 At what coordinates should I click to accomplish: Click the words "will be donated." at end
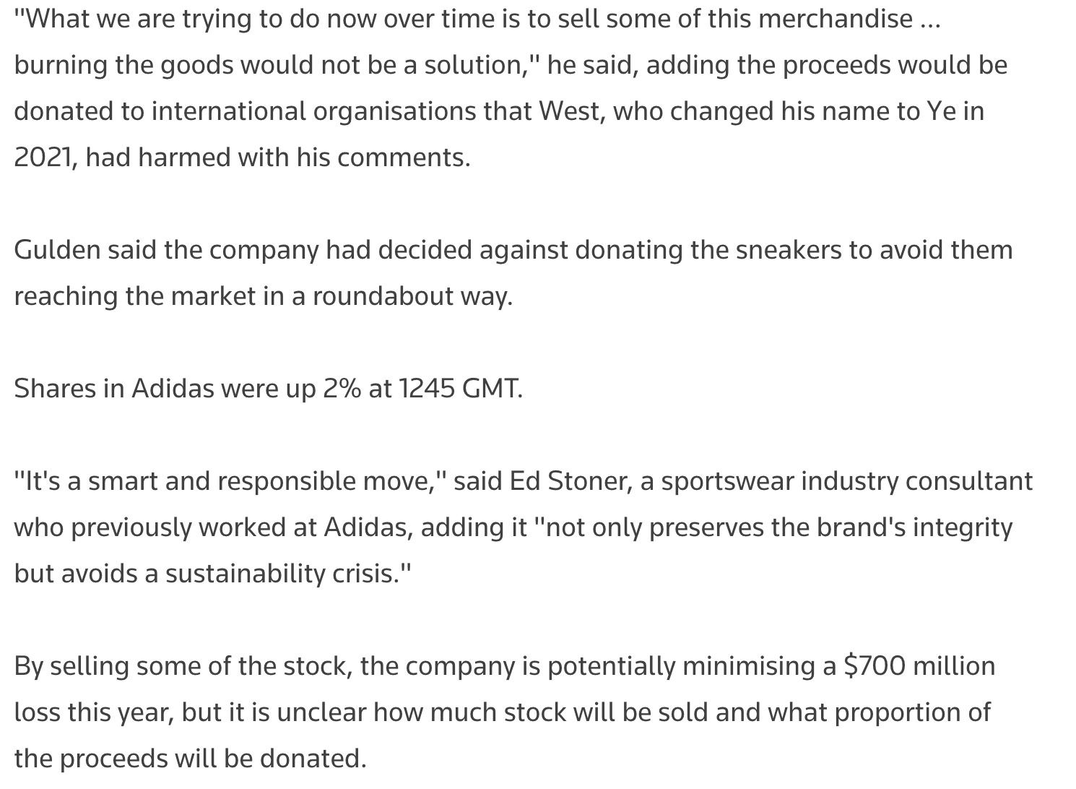point(268,758)
